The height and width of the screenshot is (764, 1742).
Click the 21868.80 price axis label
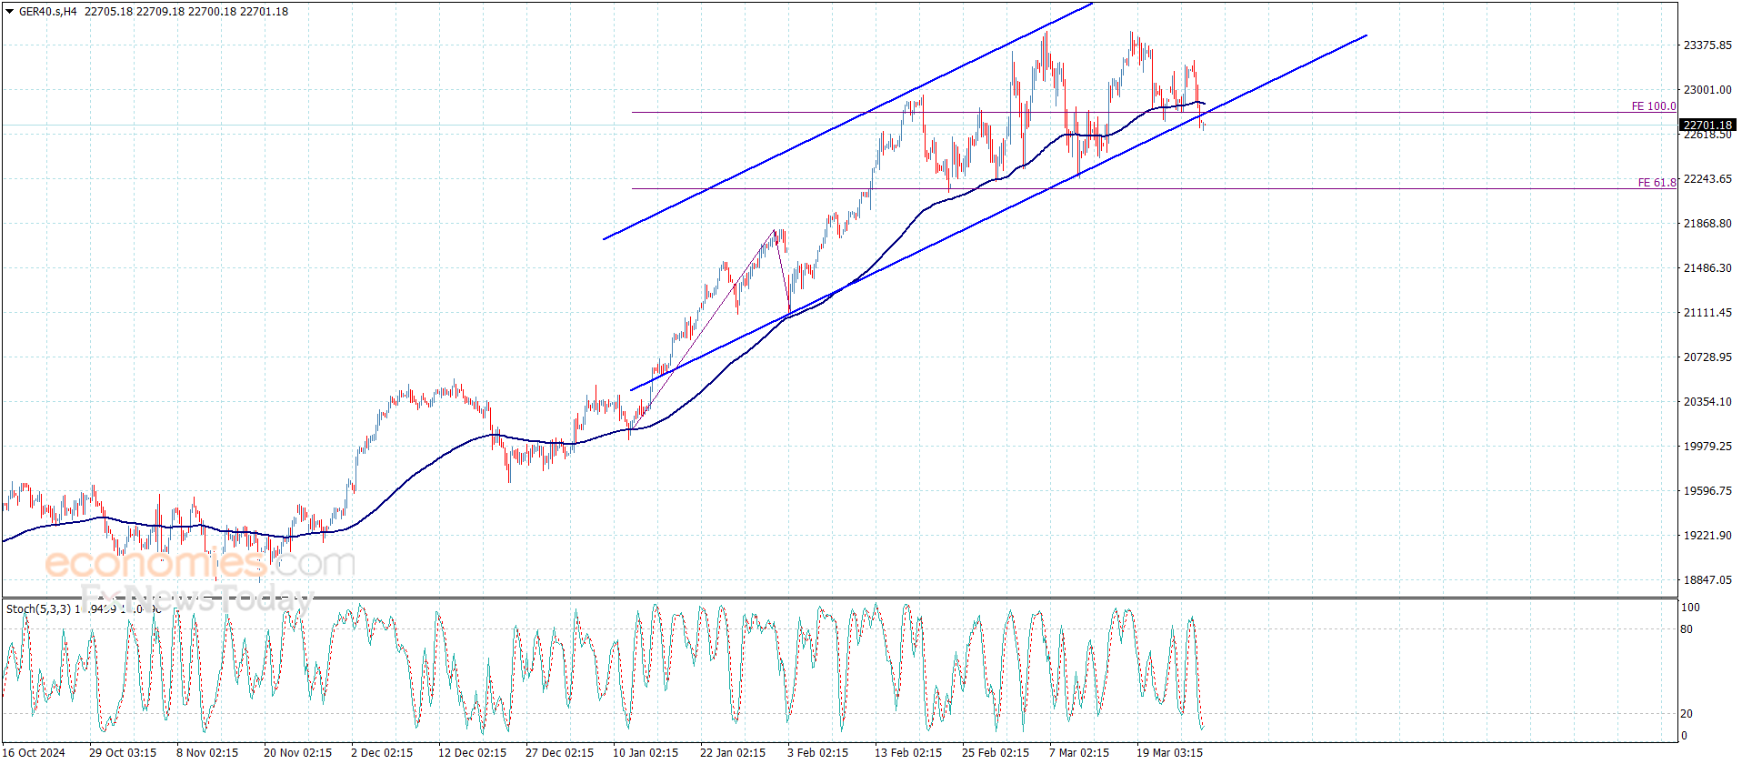1707,224
